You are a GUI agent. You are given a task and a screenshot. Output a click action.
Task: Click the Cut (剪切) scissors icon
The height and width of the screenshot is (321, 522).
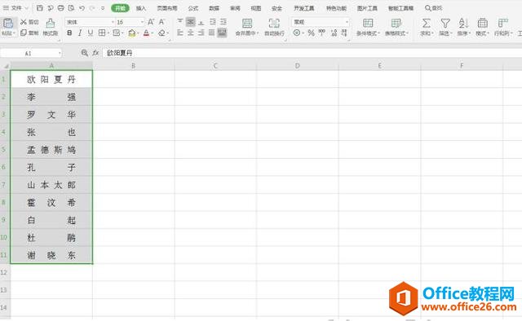click(24, 22)
